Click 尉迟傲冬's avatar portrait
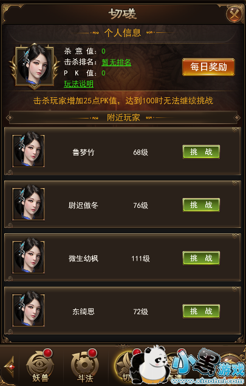The image size is (246, 386). tap(29, 204)
